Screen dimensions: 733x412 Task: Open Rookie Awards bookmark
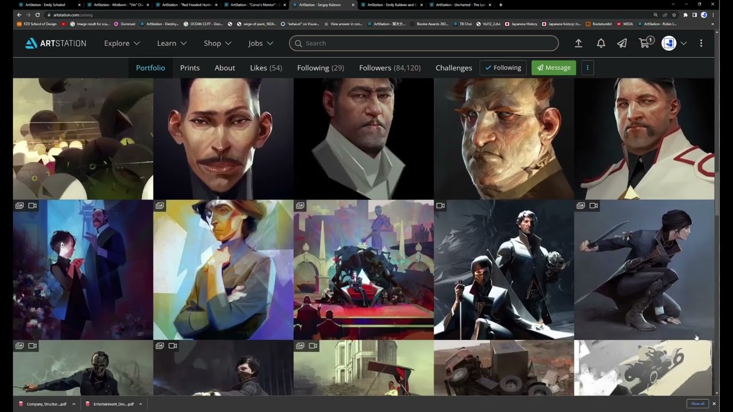pos(429,24)
